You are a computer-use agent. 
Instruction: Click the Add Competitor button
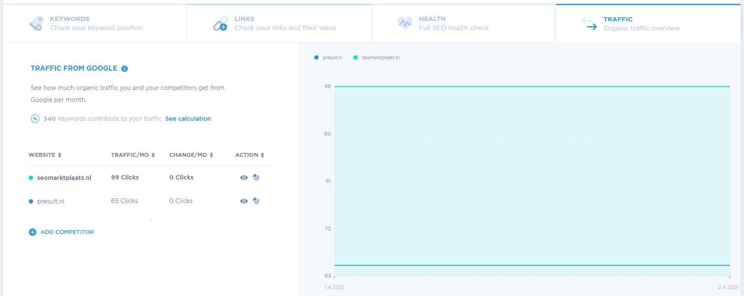click(x=61, y=232)
